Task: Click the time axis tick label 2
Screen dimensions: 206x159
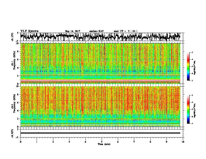Action: pyautogui.click(x=53, y=142)
